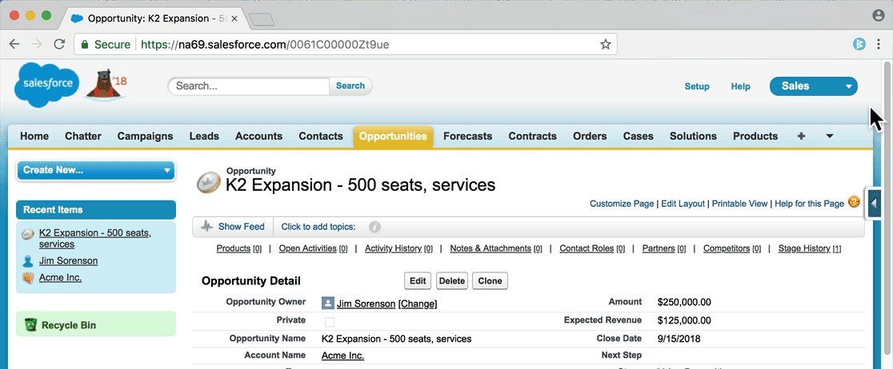Viewport: 893px width, 369px height.
Task: Click the Salesforce cloud logo
Action: [47, 84]
